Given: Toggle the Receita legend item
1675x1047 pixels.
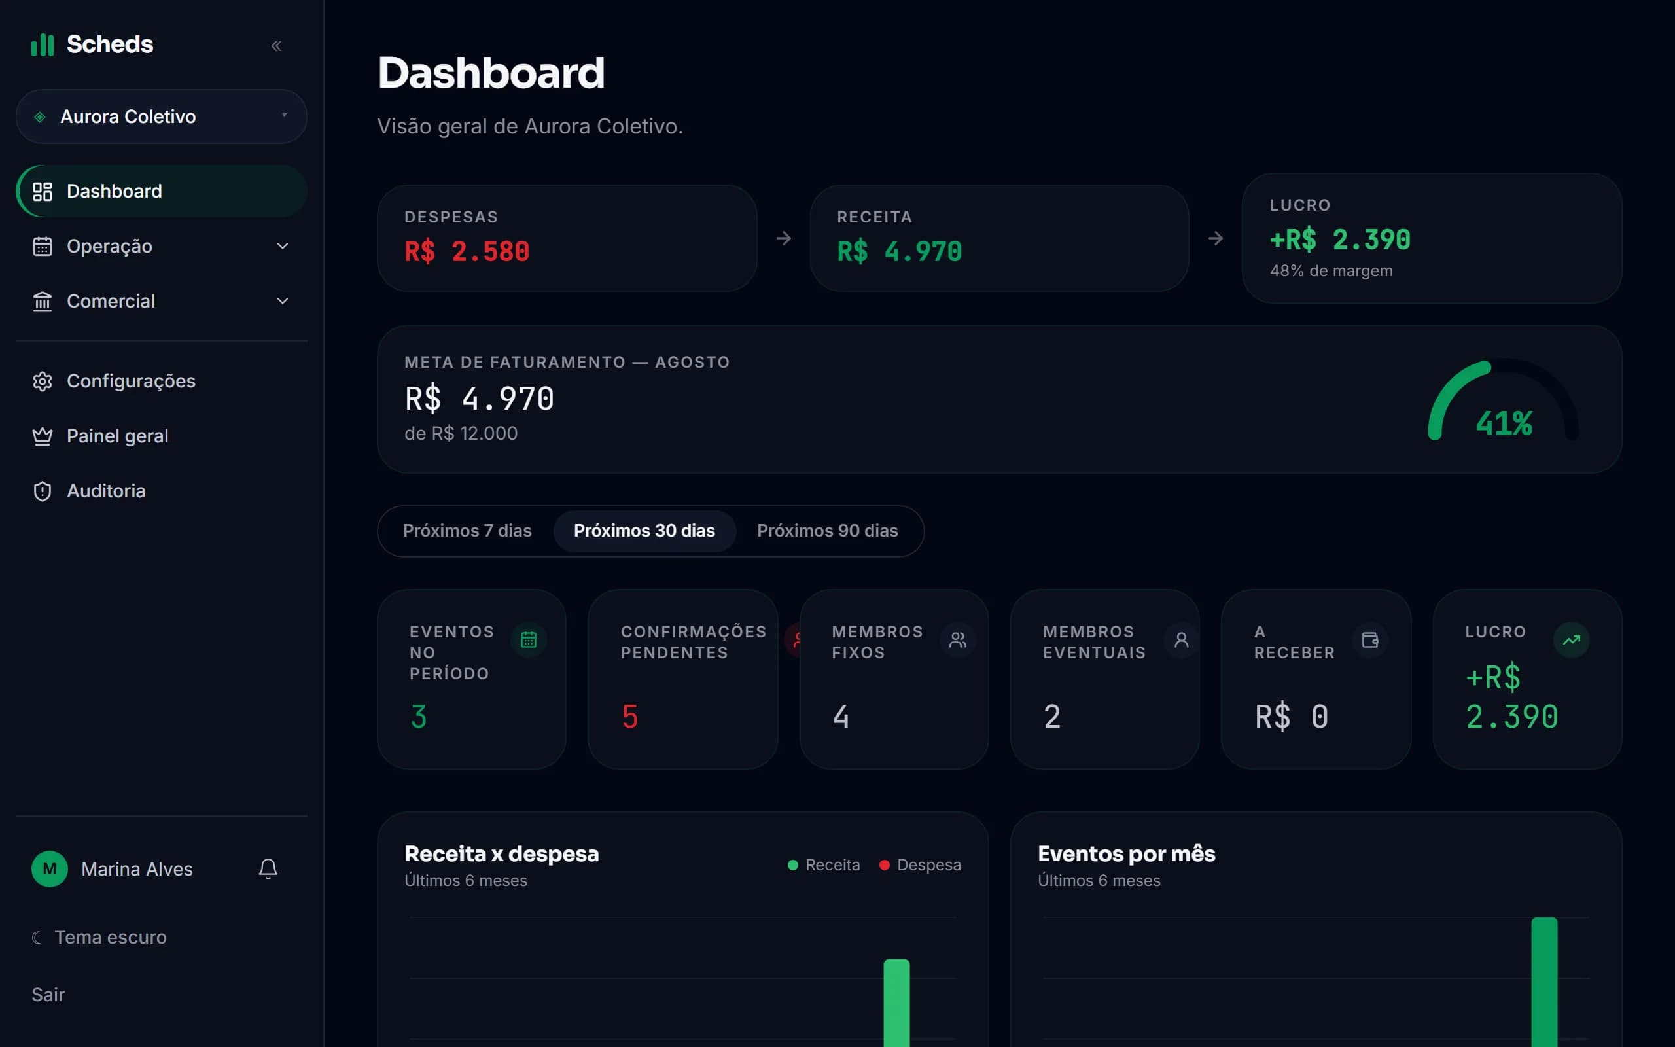Looking at the screenshot, I should pos(824,865).
